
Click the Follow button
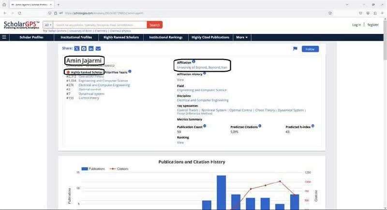pyautogui.click(x=310, y=49)
